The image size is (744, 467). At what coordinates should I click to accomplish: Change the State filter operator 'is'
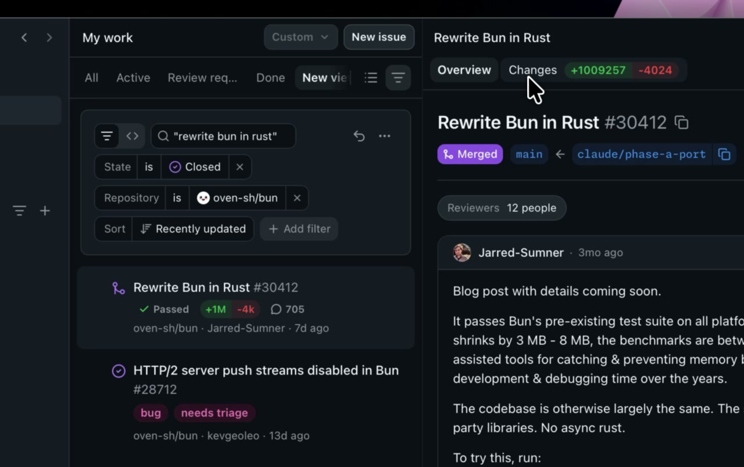pos(149,167)
